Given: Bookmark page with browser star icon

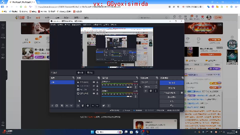Looking at the screenshot, I should click(x=178, y=7).
